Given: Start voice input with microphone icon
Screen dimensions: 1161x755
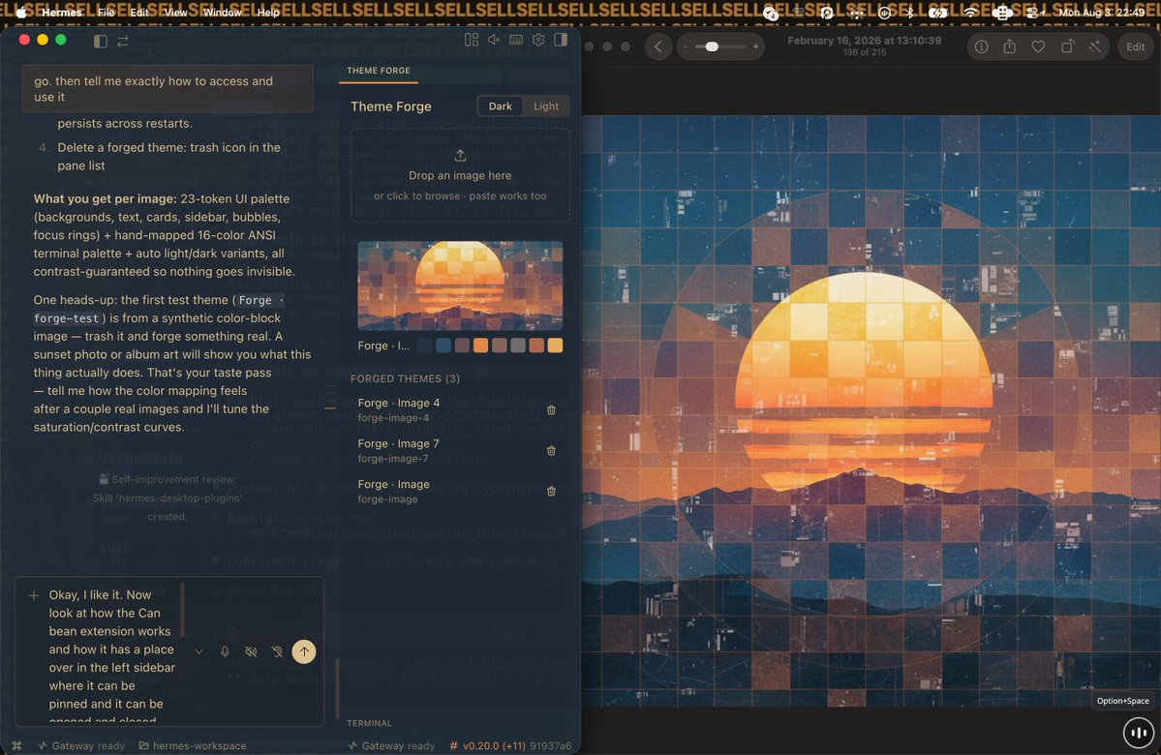Looking at the screenshot, I should (225, 651).
